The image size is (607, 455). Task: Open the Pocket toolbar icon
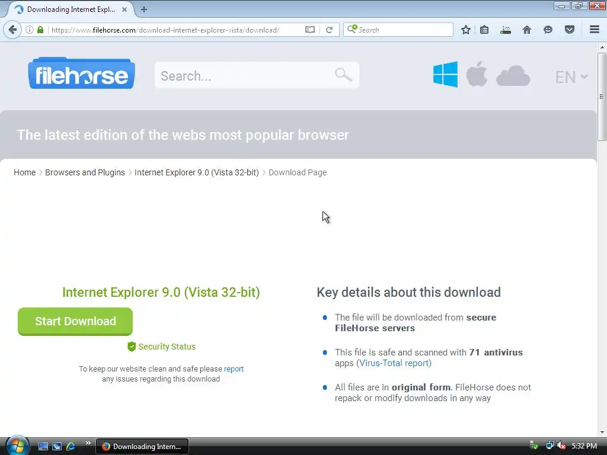[x=570, y=30]
